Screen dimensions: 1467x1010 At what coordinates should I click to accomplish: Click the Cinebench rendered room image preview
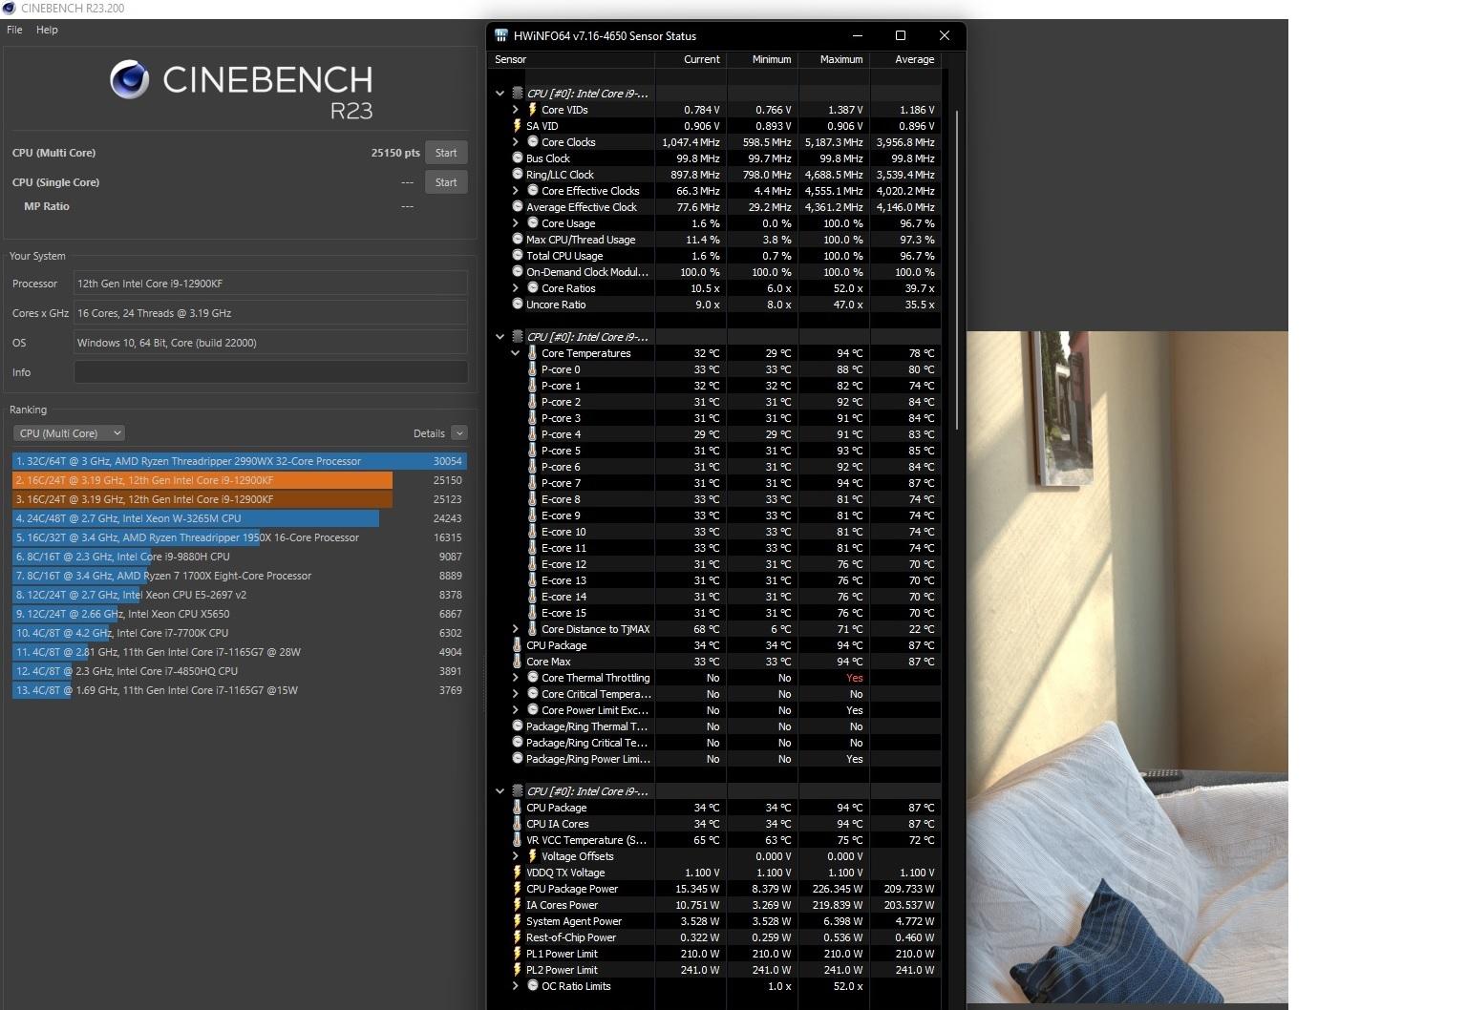(1127, 666)
